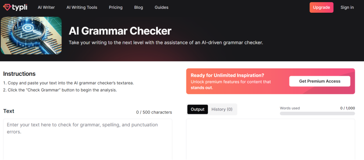Click the typli wordmark in header
The height and width of the screenshot is (160, 364).
coord(20,7)
